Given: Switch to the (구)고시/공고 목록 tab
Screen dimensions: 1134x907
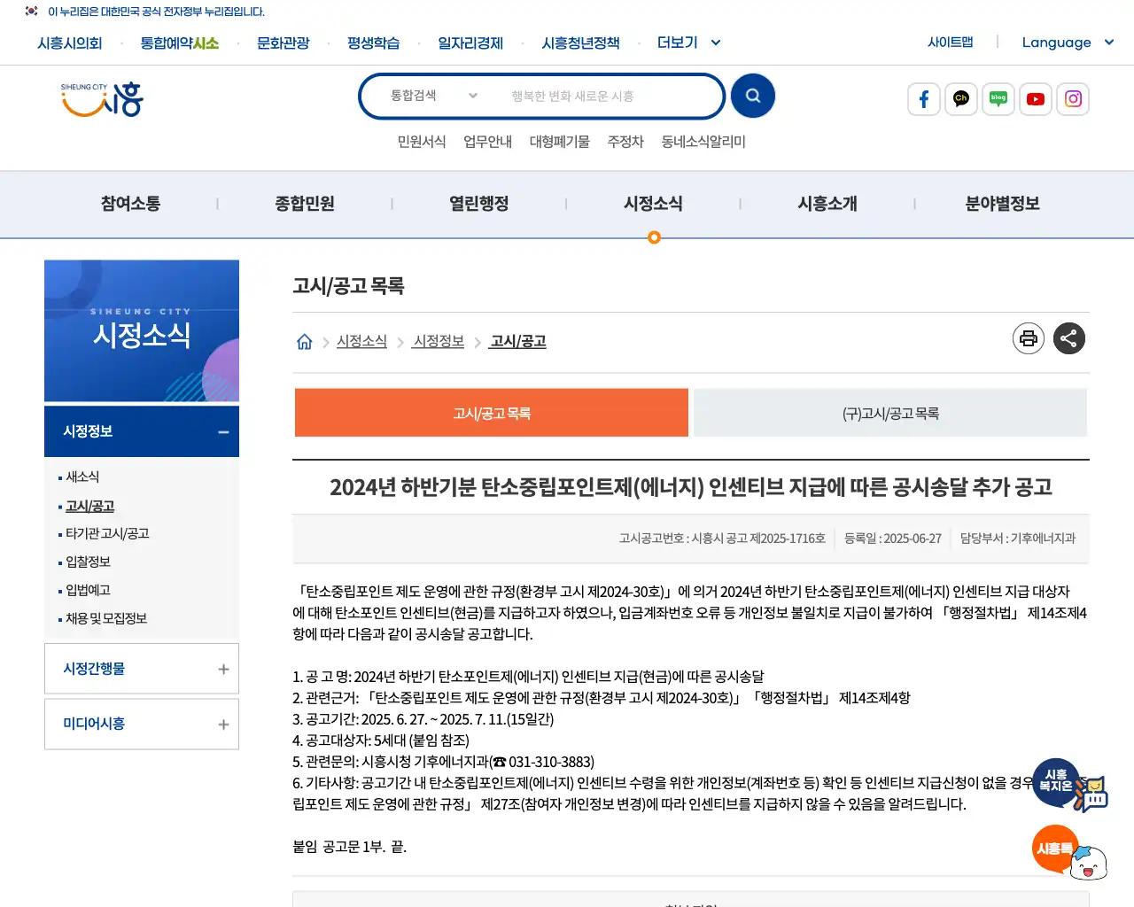Looking at the screenshot, I should click(x=890, y=413).
